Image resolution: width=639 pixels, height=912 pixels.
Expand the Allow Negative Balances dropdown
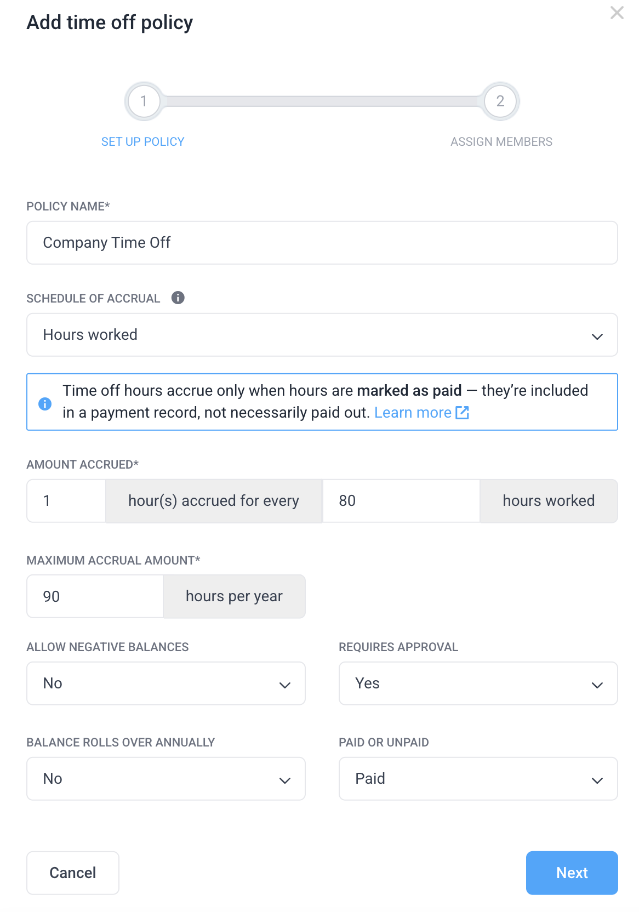pyautogui.click(x=166, y=683)
